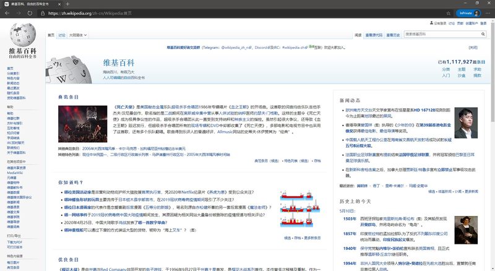Close the 维基百科 browser tab
This screenshot has height=271, width=495.
point(59,4)
